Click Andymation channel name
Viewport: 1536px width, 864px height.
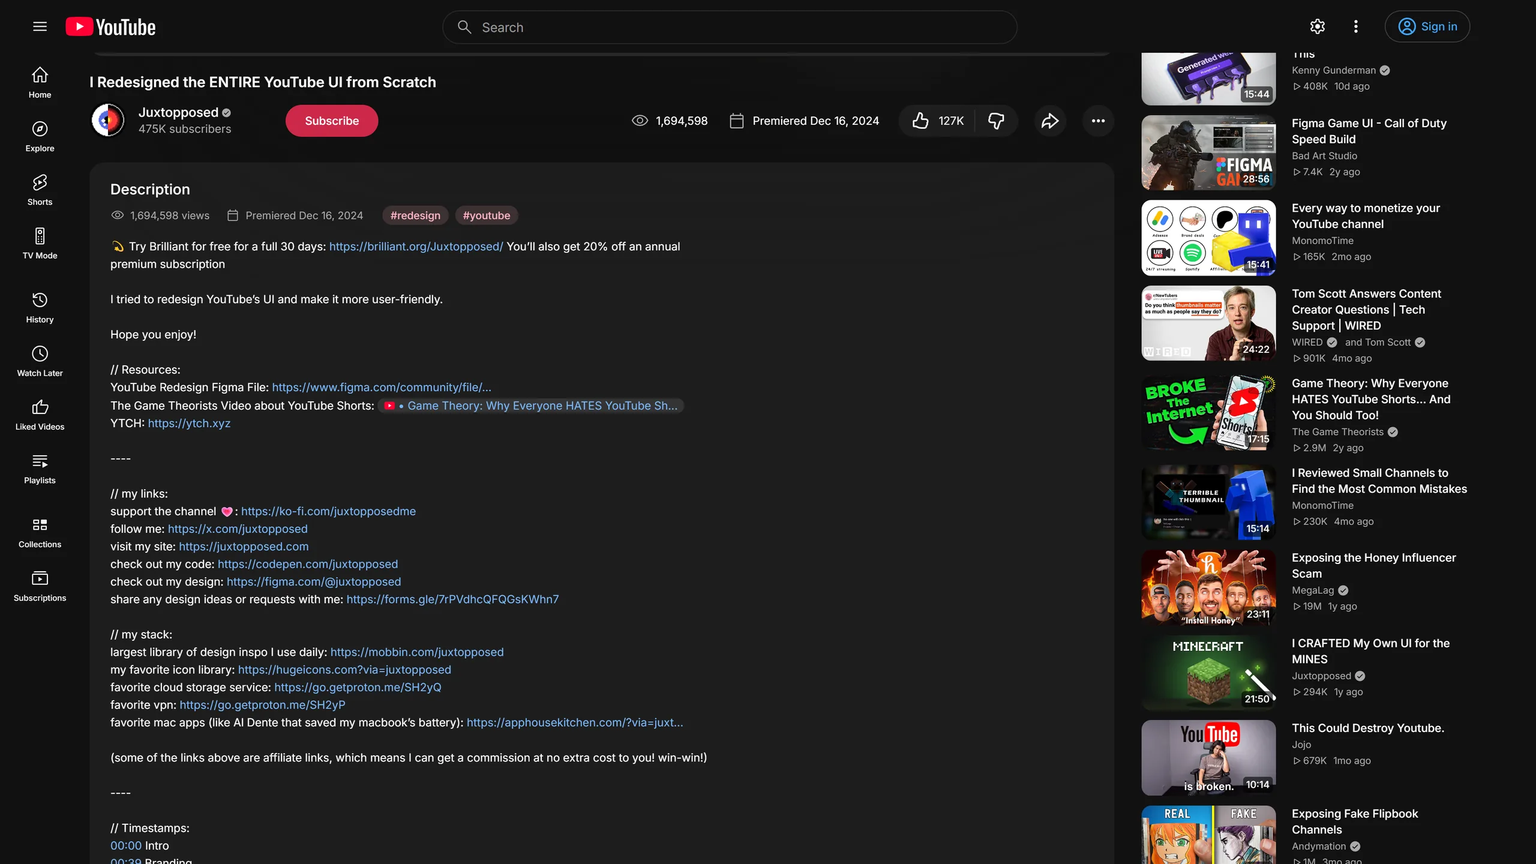tap(1319, 847)
